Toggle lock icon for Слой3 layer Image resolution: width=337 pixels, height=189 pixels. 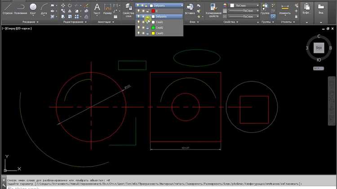(147, 33)
